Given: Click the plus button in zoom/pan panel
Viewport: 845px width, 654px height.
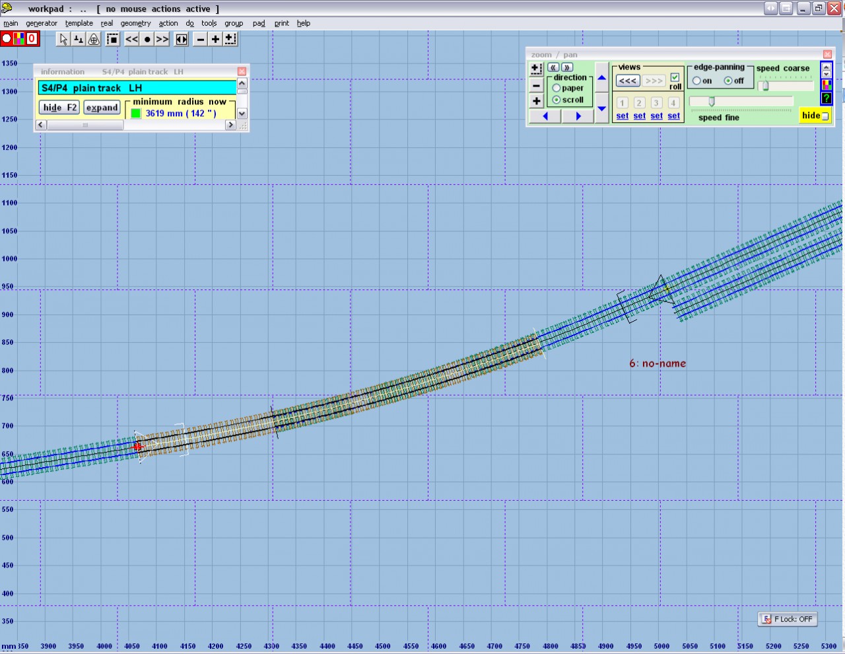Looking at the screenshot, I should pos(536,101).
